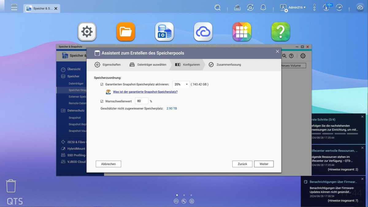This screenshot has width=368, height=207.
Task: Open the background tasks queue icon
Action: click(x=237, y=7)
